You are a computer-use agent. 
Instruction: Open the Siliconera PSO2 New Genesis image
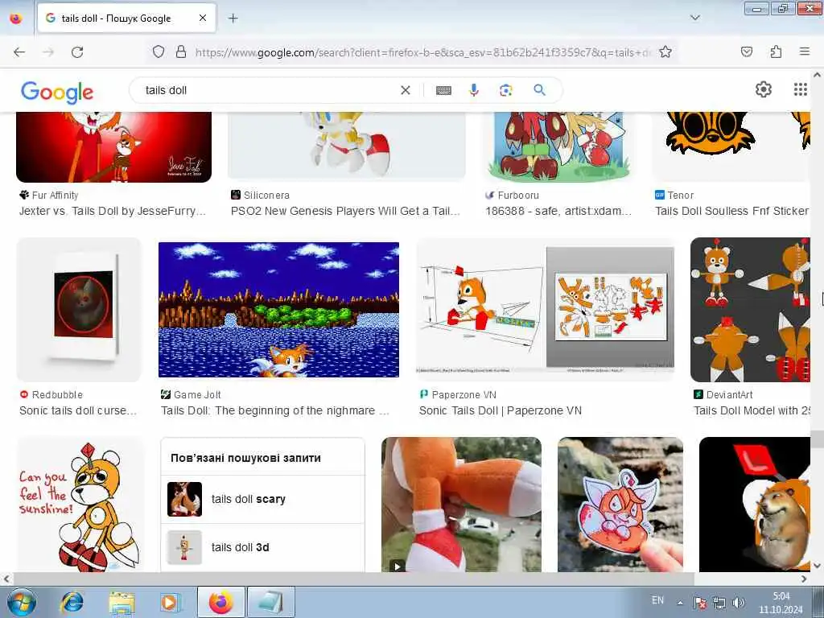coord(347,146)
